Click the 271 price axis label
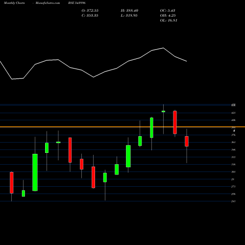 233,187
